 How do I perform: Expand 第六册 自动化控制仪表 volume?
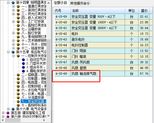(x=3, y=117)
